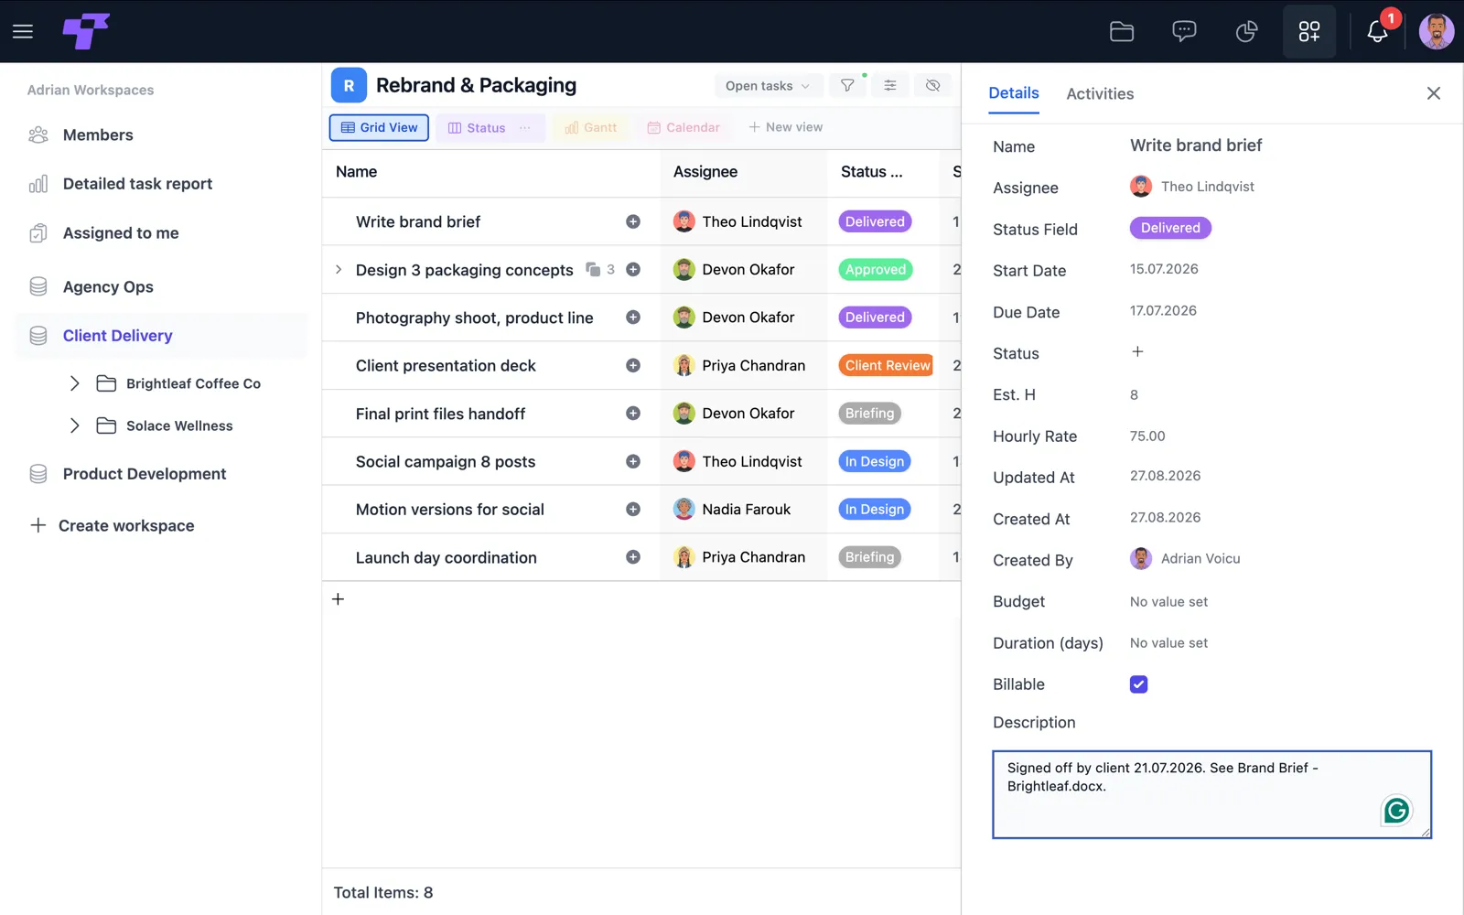This screenshot has height=915, width=1464.
Task: Click New view button
Action: coord(786,127)
